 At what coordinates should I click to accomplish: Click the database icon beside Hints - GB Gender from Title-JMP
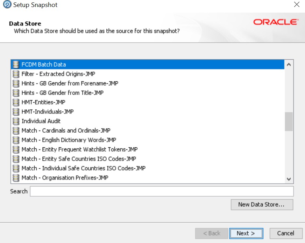tap(15, 93)
